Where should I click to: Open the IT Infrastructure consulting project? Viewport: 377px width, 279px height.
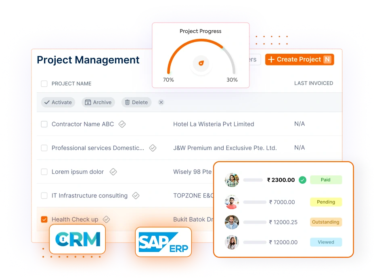click(x=90, y=195)
